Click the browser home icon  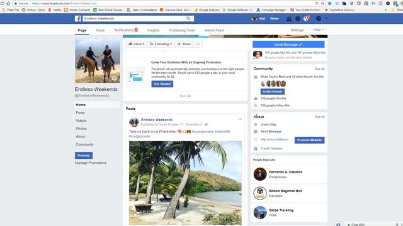click(x=8, y=3)
